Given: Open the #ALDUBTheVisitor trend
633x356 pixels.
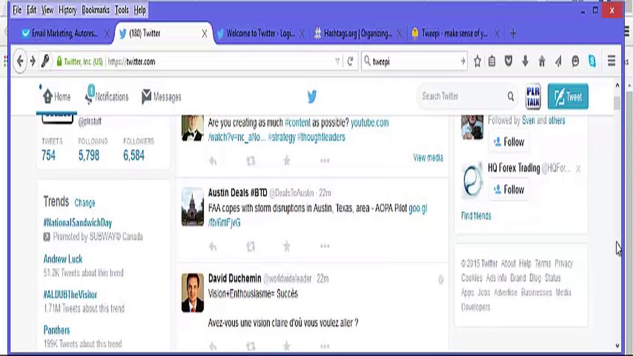Looking at the screenshot, I should [70, 295].
